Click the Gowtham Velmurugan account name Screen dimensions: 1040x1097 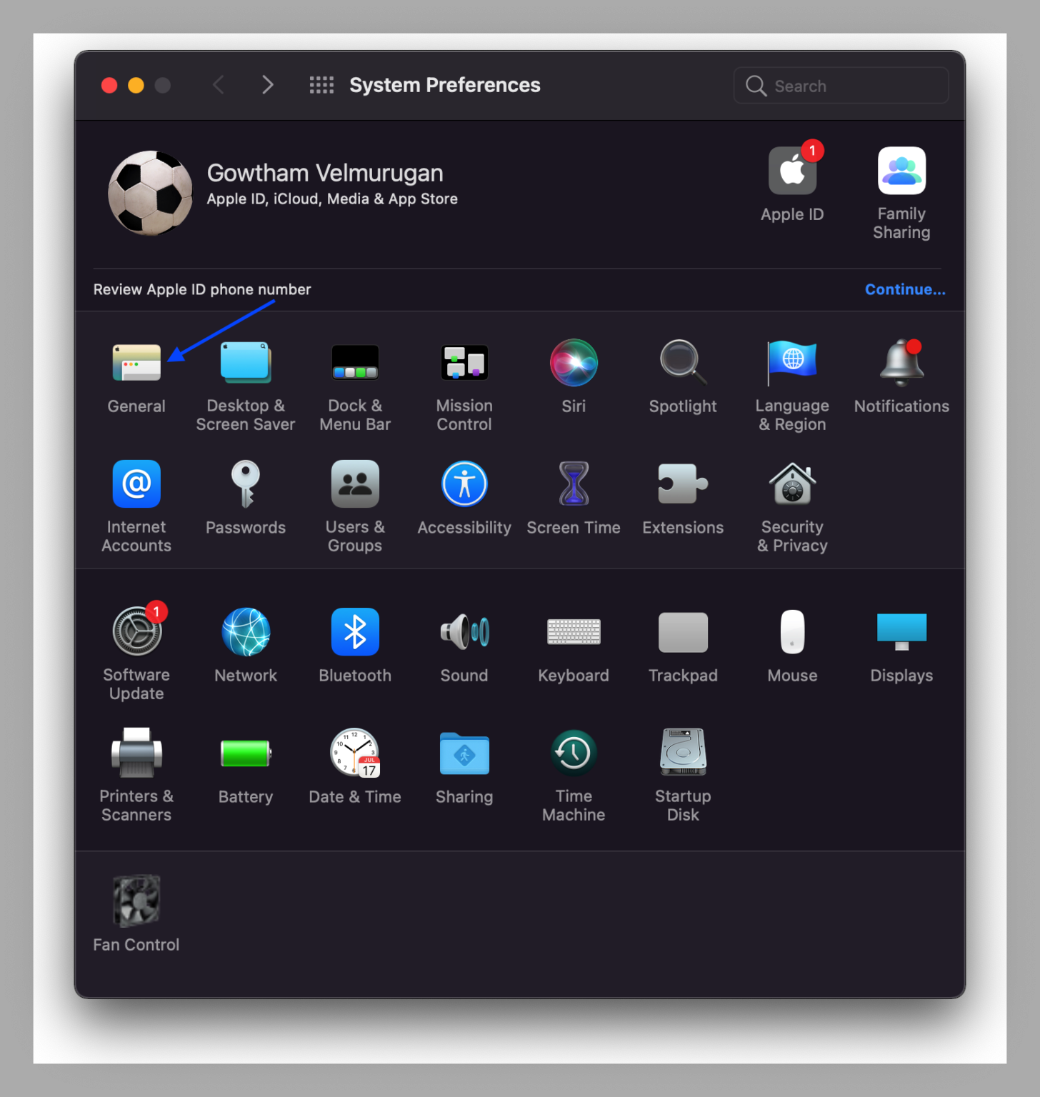tap(325, 173)
